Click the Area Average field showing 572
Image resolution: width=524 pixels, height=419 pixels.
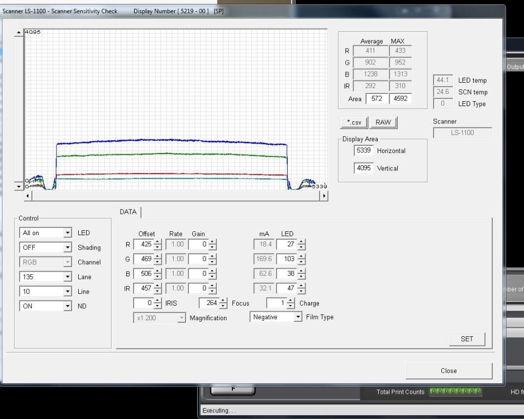click(377, 98)
